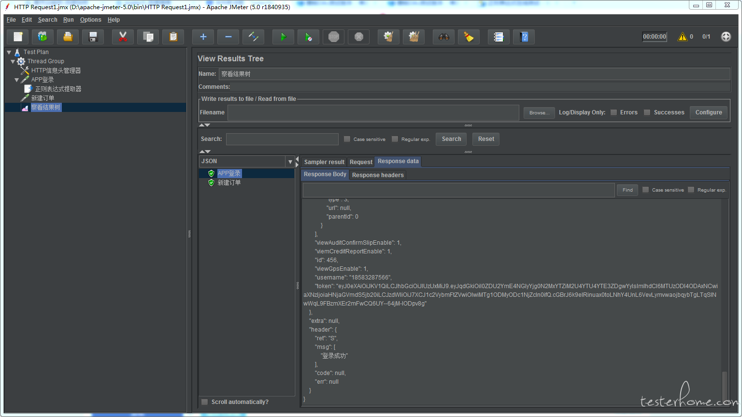Click the Configure button
This screenshot has width=742, height=417.
[709, 112]
